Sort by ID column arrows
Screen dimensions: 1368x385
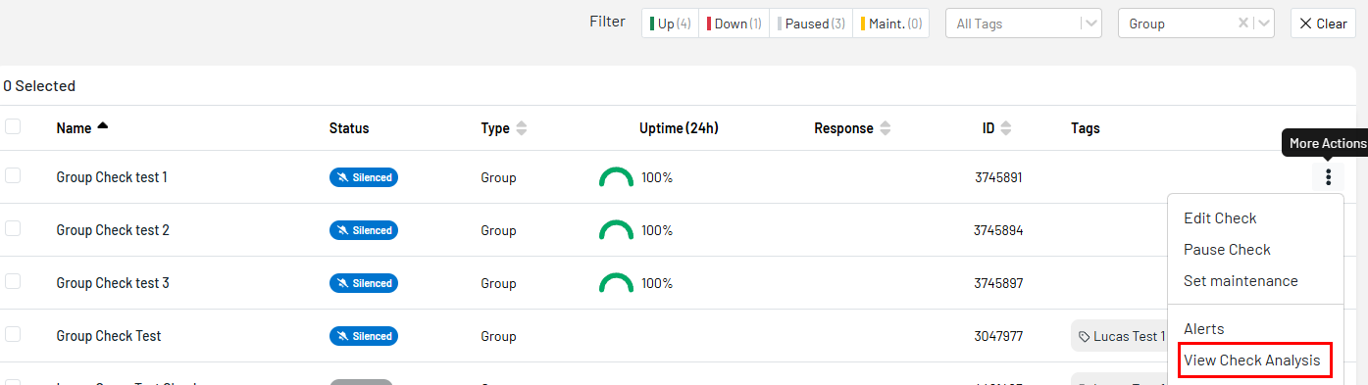pyautogui.click(x=1006, y=128)
